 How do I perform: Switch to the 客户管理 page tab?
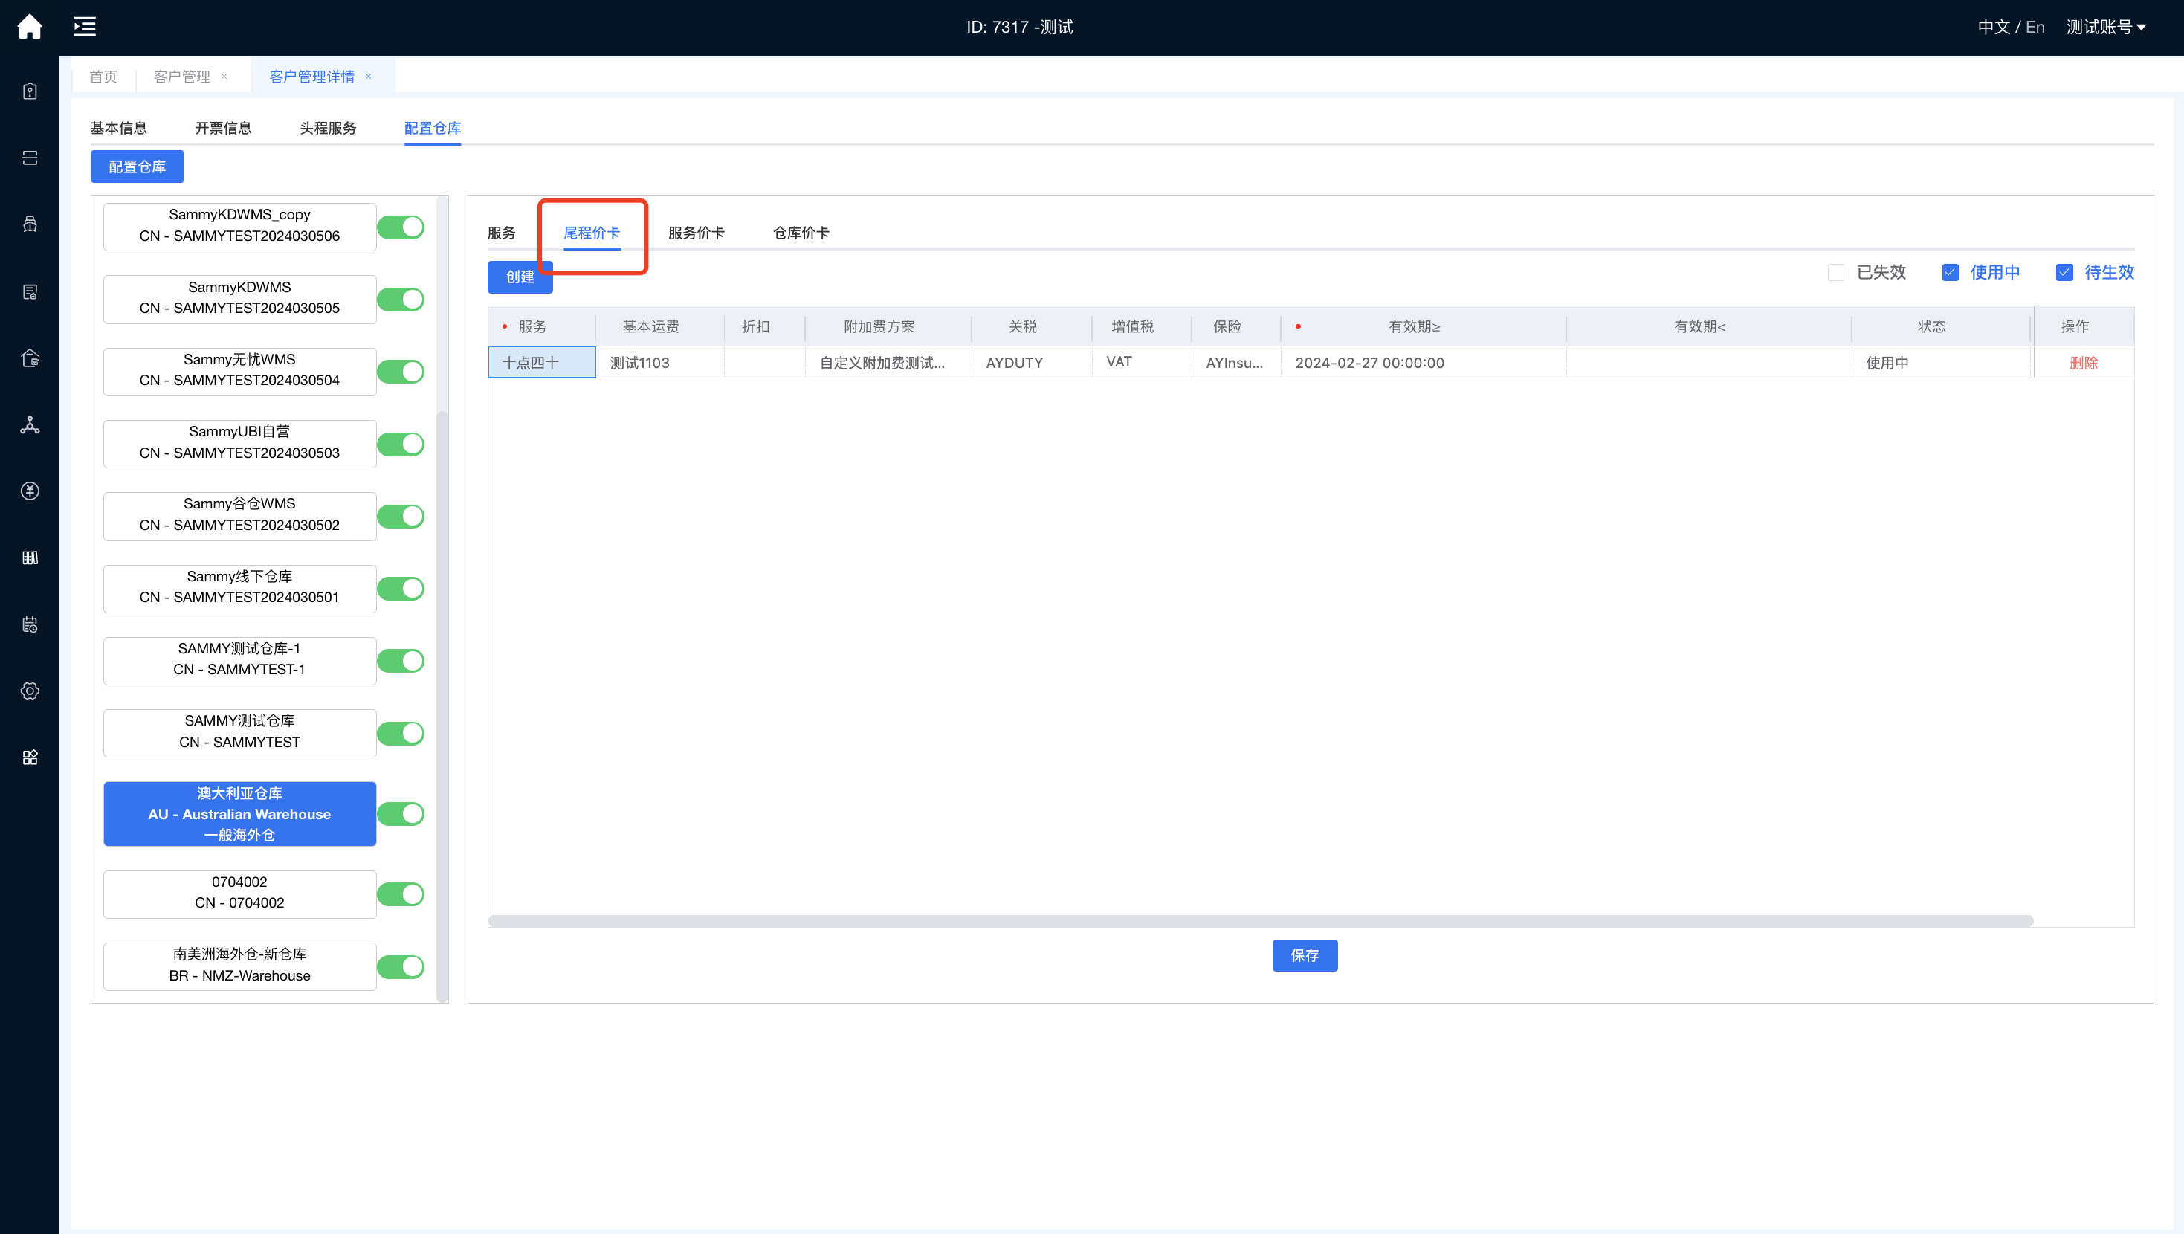[x=181, y=77]
